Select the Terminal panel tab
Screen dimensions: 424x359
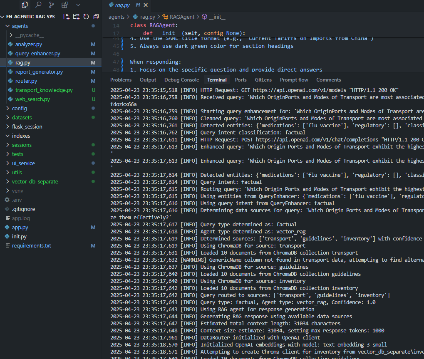pyautogui.click(x=217, y=80)
